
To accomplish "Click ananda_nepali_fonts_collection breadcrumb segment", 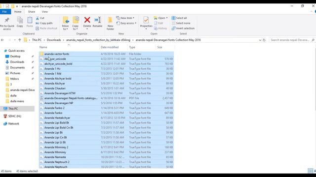I will click(98, 40).
